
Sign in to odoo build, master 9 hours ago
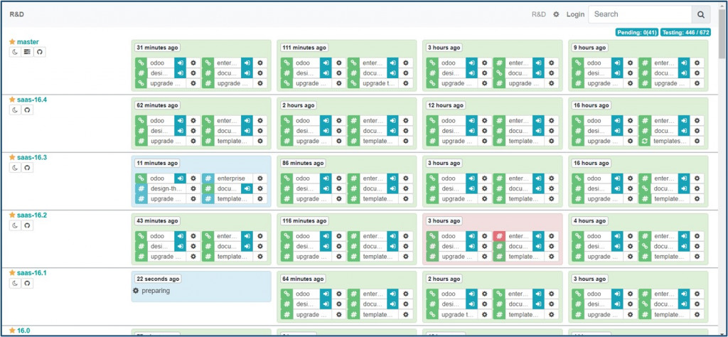point(617,63)
